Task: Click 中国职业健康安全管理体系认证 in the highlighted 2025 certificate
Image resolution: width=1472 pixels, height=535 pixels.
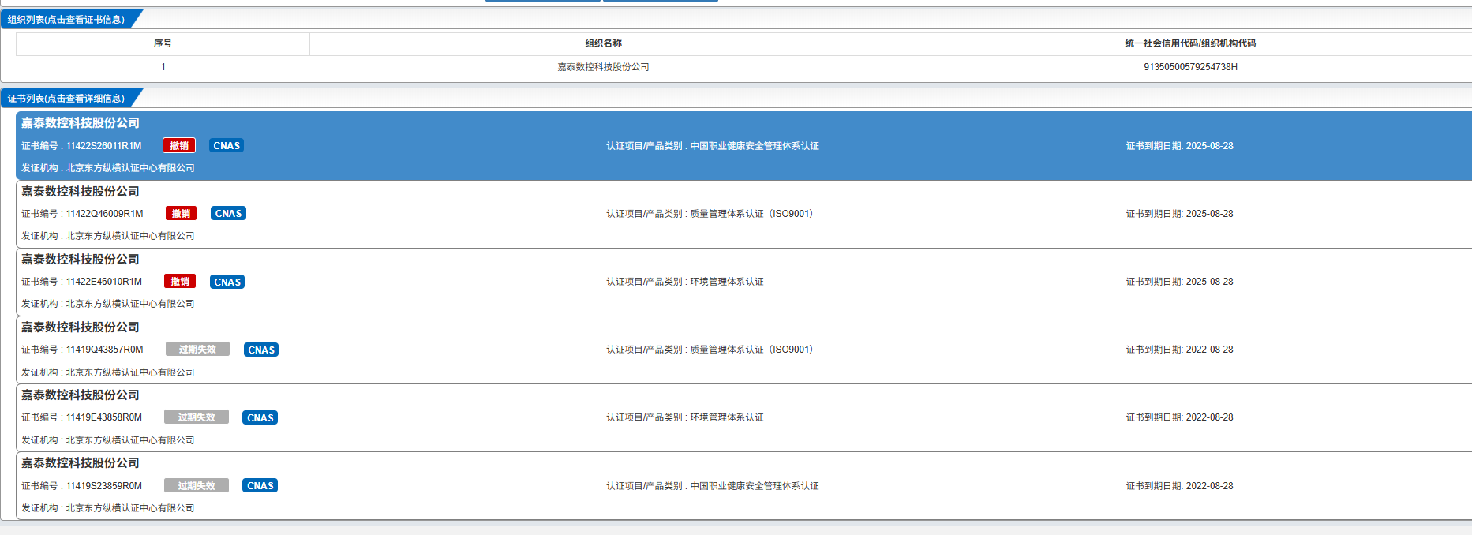Action: point(755,146)
